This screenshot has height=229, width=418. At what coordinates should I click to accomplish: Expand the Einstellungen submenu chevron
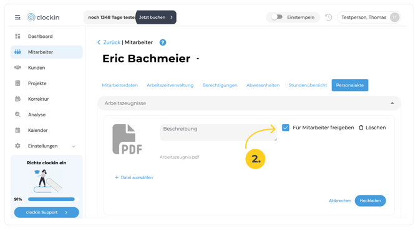pos(74,146)
